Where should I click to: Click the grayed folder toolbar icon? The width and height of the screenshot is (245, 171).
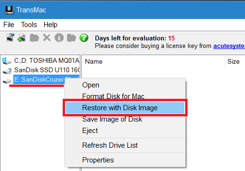[x=34, y=38]
